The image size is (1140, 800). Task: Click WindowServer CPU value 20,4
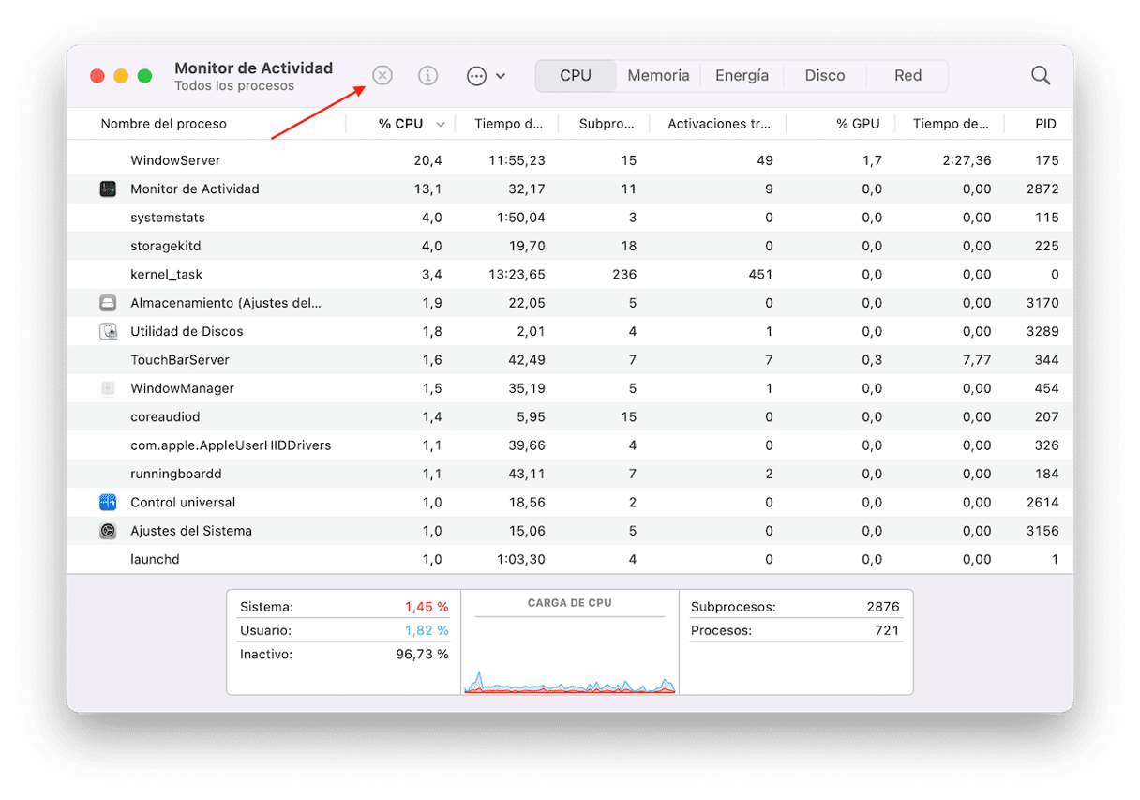pyautogui.click(x=427, y=160)
